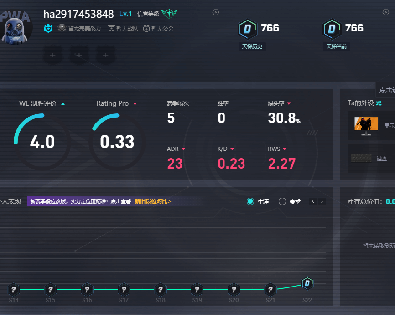Select the 生涯 career radio button
The width and height of the screenshot is (395, 318).
click(x=250, y=201)
